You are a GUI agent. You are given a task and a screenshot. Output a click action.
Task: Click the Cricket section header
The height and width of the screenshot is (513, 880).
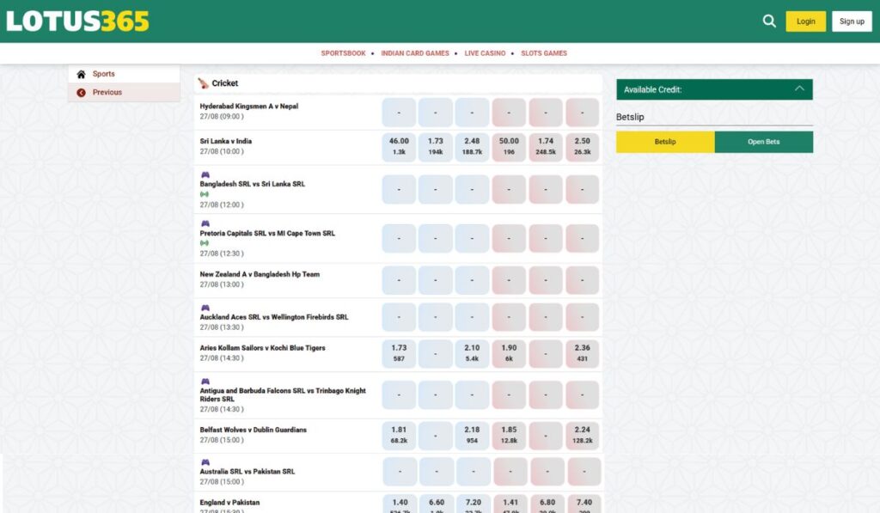(398, 83)
